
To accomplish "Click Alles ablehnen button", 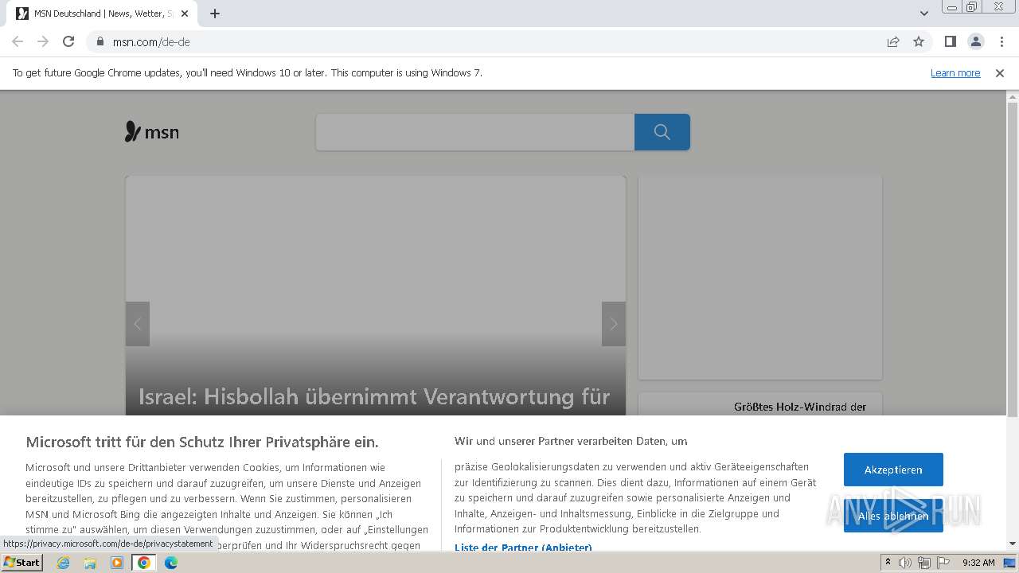I will click(x=893, y=516).
